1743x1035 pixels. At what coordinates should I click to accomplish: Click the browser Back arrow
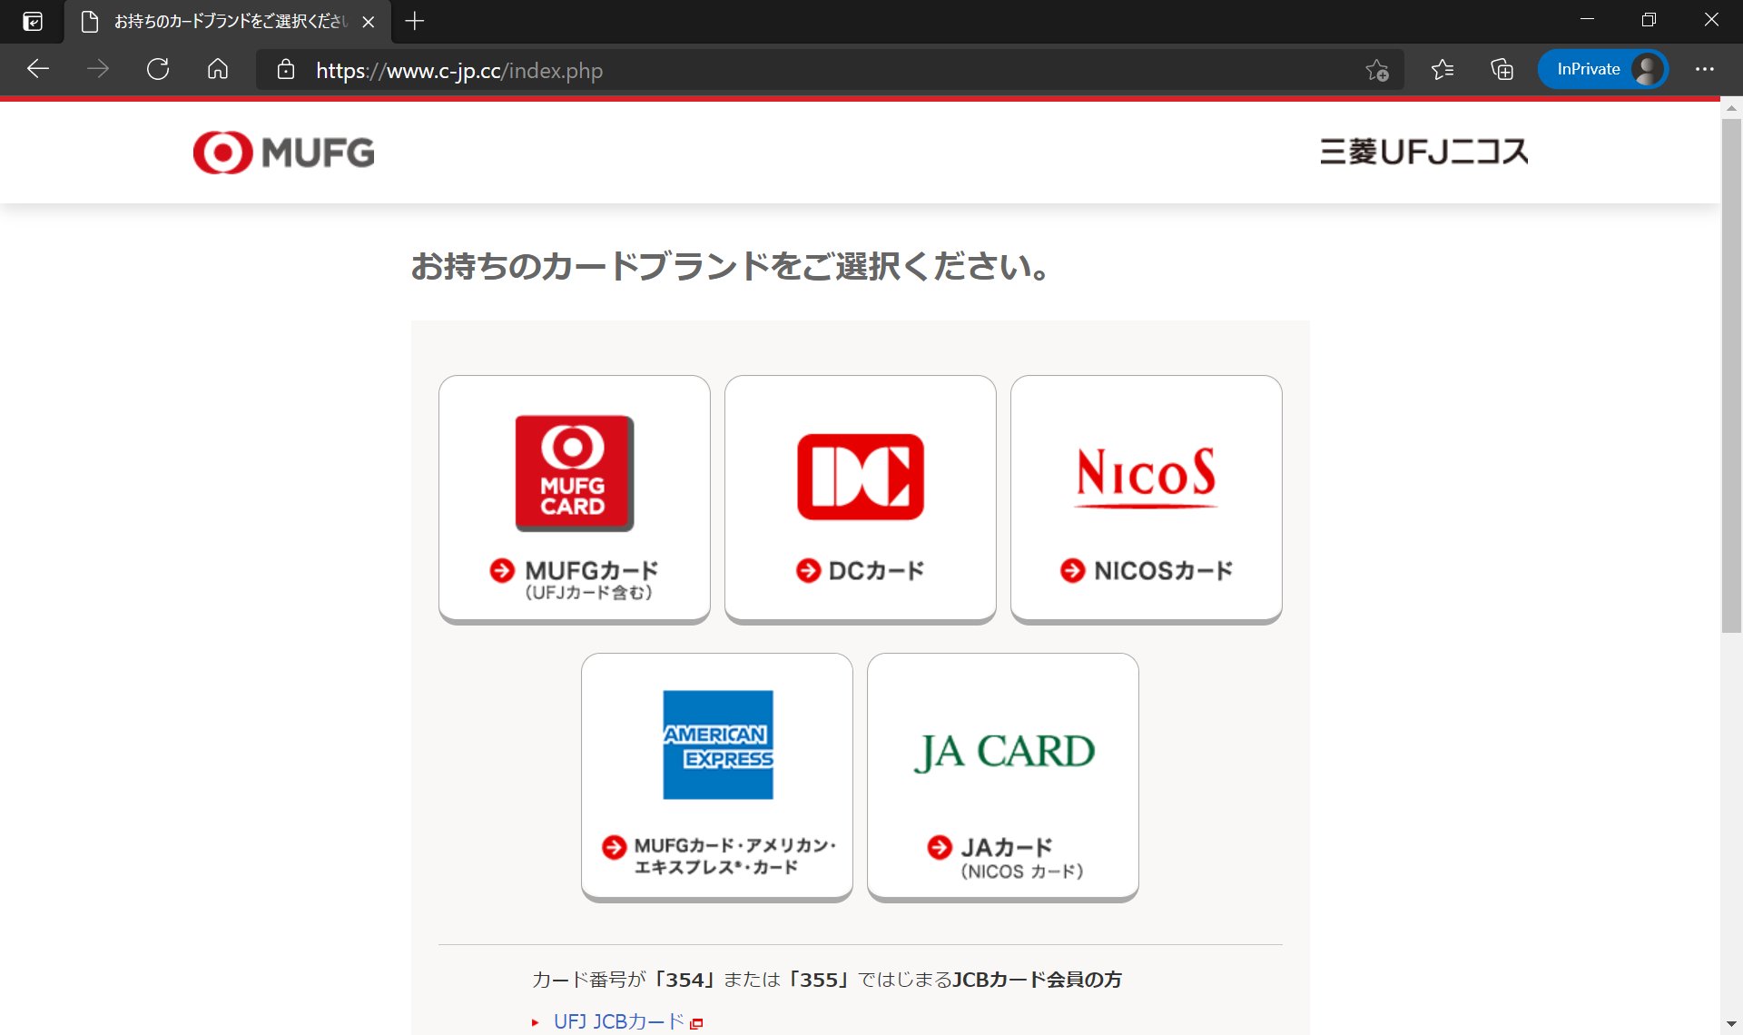coord(37,69)
